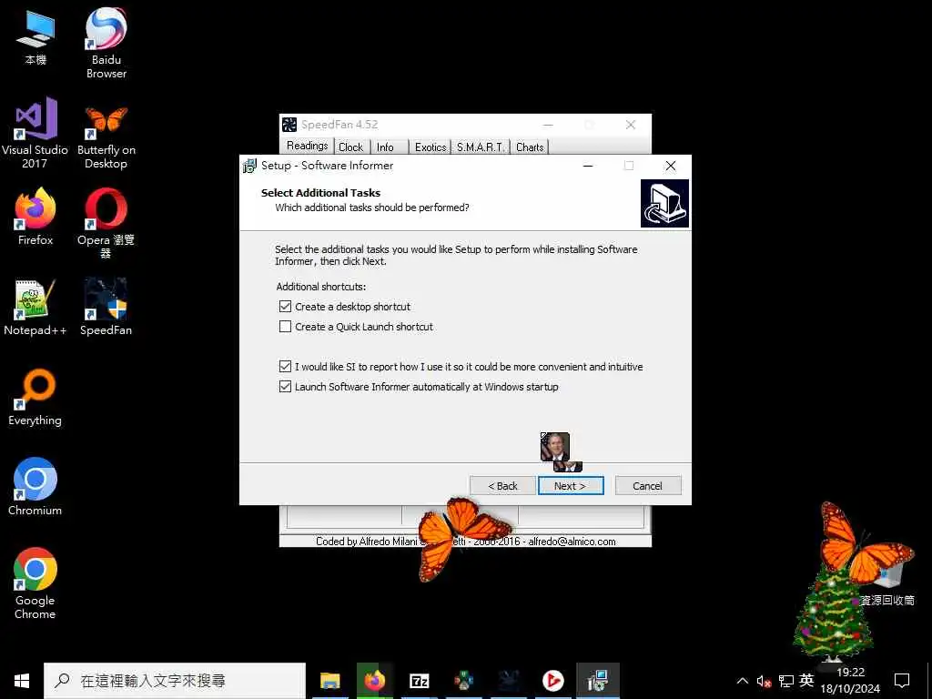The height and width of the screenshot is (699, 932).
Task: Select the SpeedFan desktop shortcut
Action: (x=106, y=308)
